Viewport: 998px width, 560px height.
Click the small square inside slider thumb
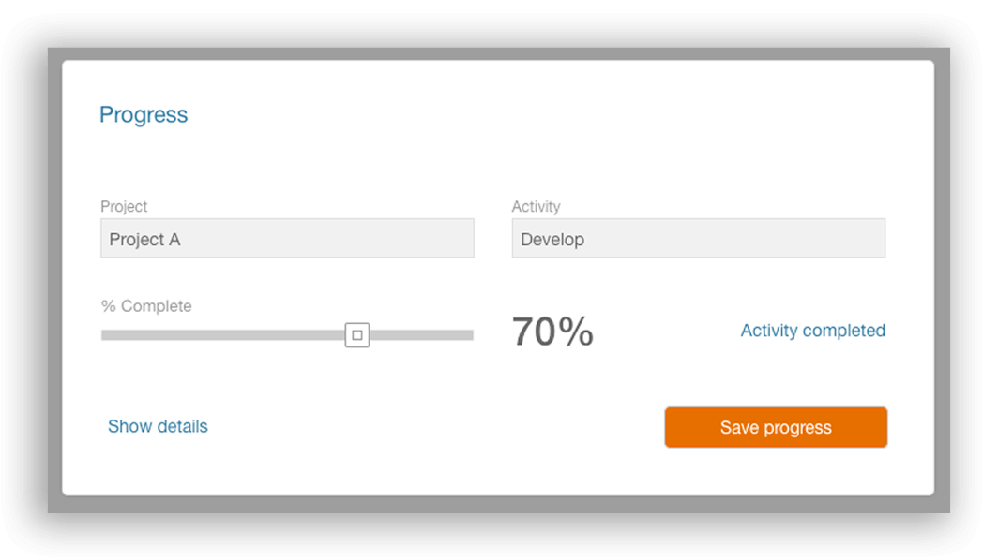pyautogui.click(x=357, y=335)
